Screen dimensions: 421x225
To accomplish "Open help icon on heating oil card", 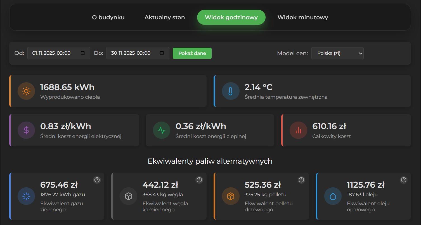I will (x=404, y=180).
